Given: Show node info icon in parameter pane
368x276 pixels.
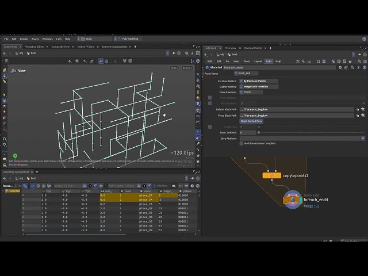Looking at the screenshot, I should tap(358, 67).
